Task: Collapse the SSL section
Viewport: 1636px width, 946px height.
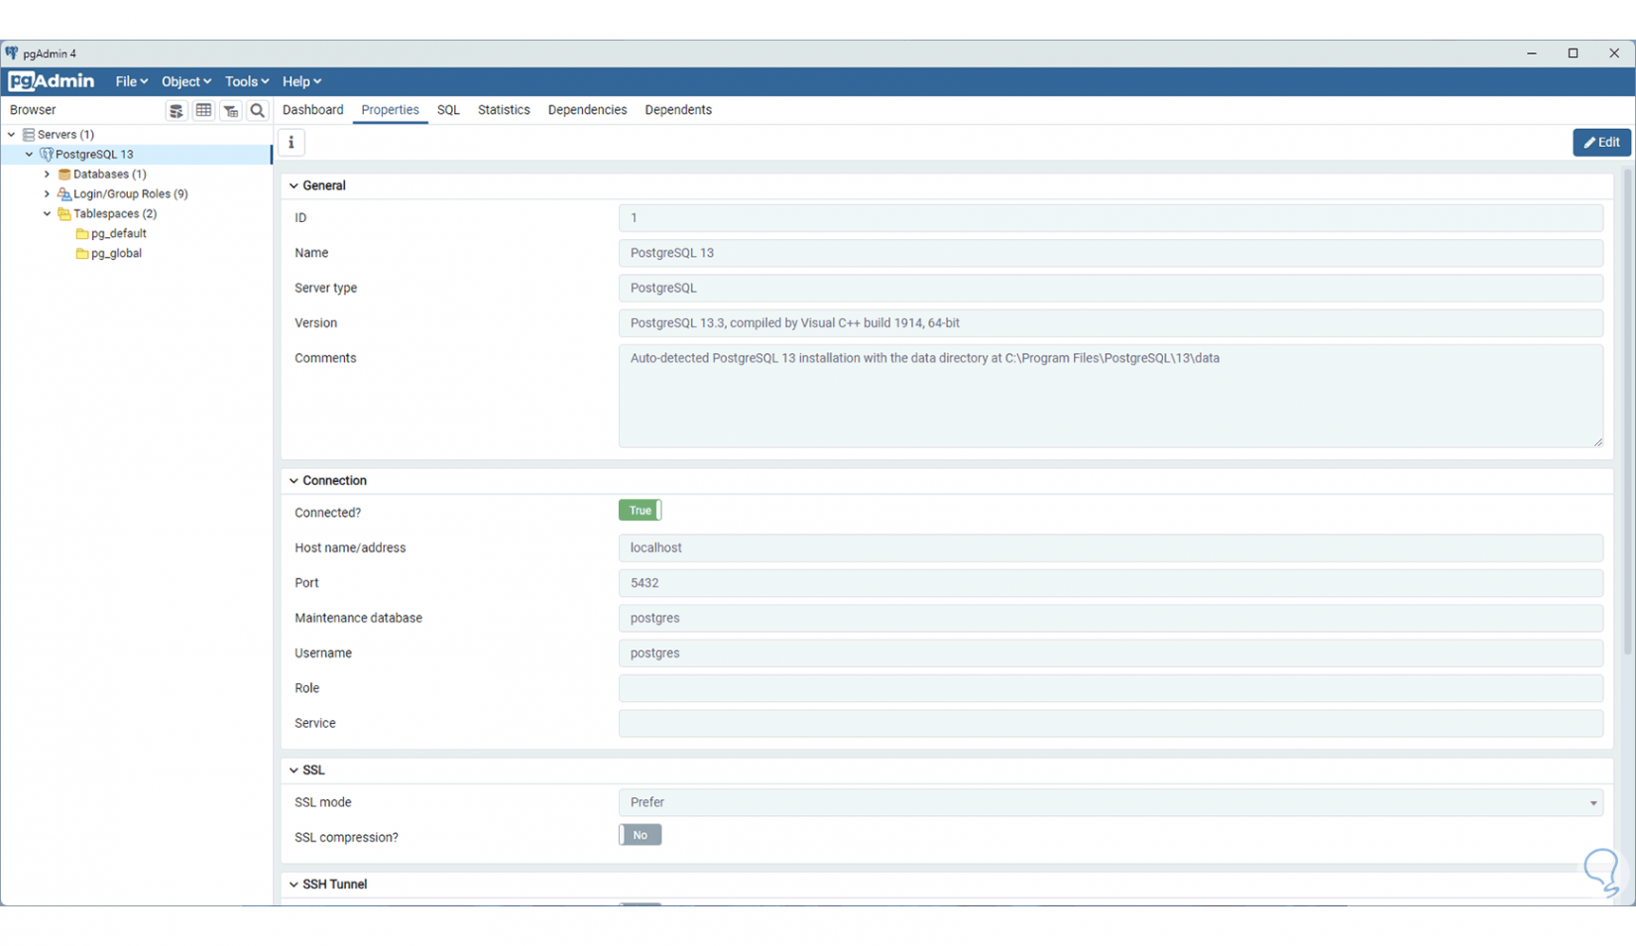Action: (293, 769)
